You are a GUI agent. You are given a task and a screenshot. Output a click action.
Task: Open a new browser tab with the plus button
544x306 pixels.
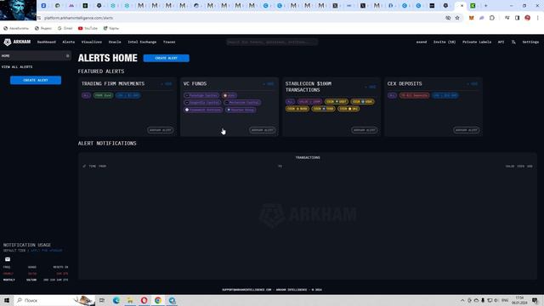485,6
